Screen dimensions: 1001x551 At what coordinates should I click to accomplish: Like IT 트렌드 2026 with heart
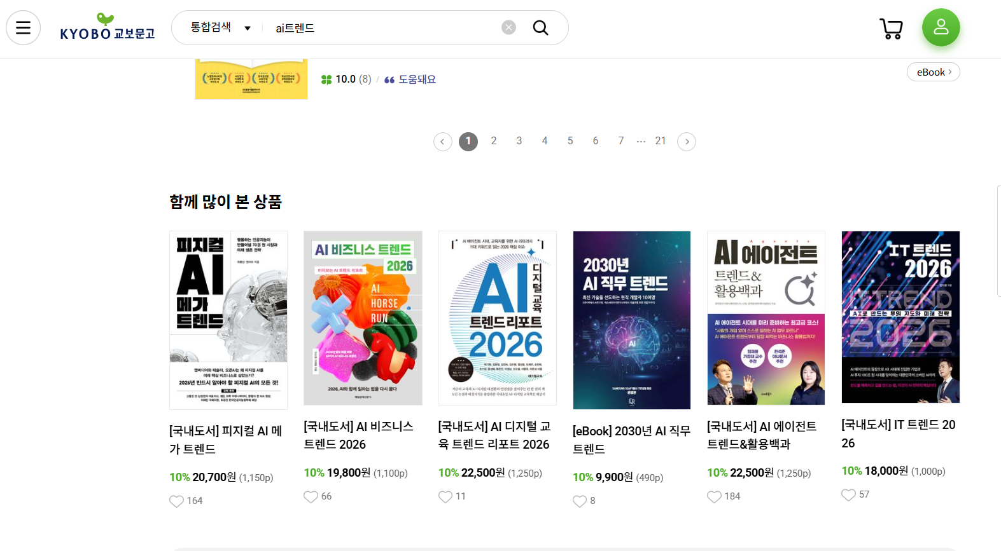point(848,494)
